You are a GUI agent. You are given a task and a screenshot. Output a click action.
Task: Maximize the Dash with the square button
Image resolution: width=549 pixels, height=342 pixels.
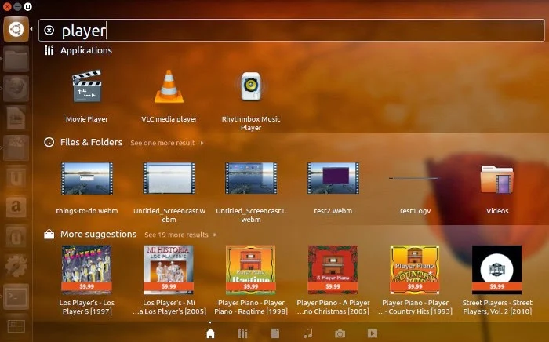pos(28,6)
